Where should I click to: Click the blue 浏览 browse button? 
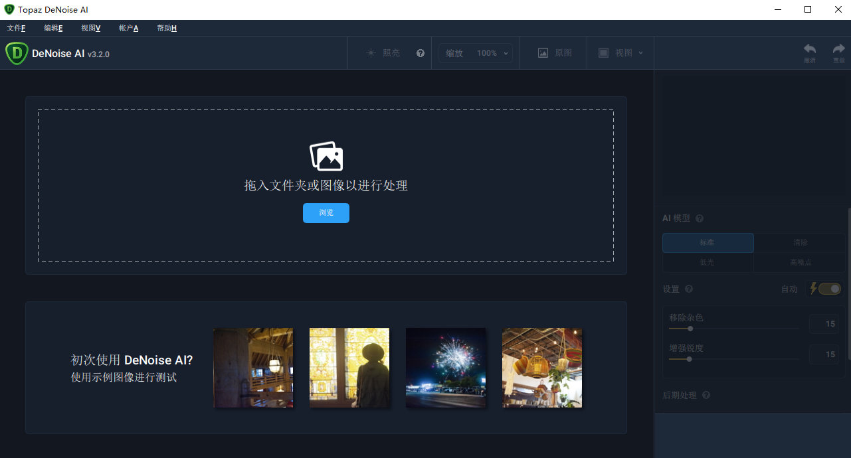coord(326,213)
